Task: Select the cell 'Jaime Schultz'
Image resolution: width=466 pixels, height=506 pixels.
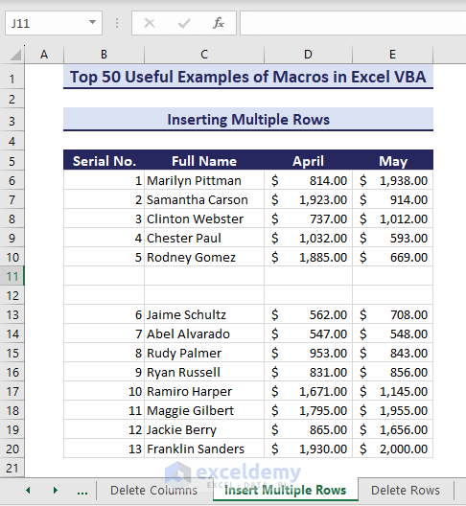Action: click(x=204, y=314)
